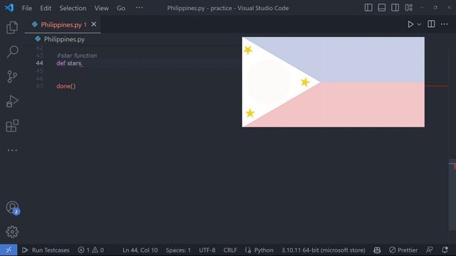Open the Customize Layout icon

[408, 8]
